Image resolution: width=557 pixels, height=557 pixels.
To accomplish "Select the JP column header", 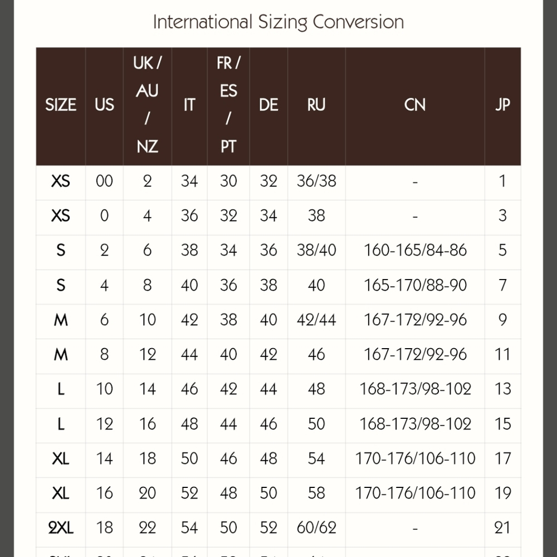I will pyautogui.click(x=502, y=105).
